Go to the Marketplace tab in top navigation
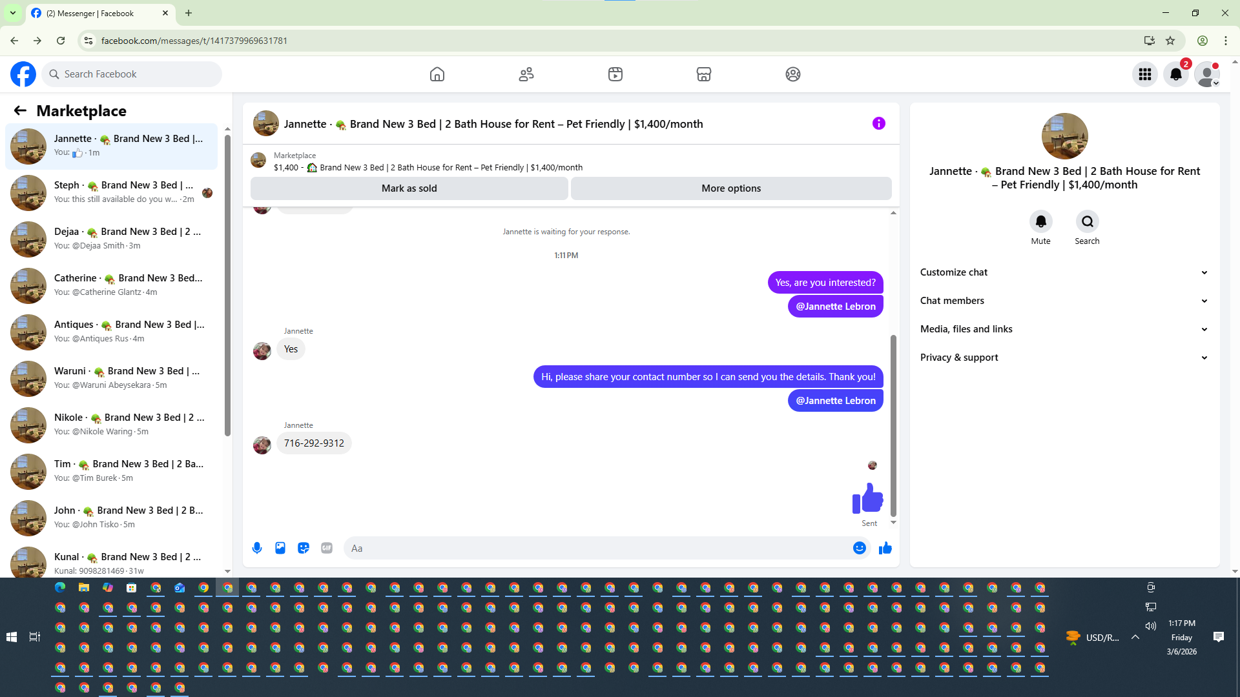This screenshot has height=697, width=1240. [704, 74]
